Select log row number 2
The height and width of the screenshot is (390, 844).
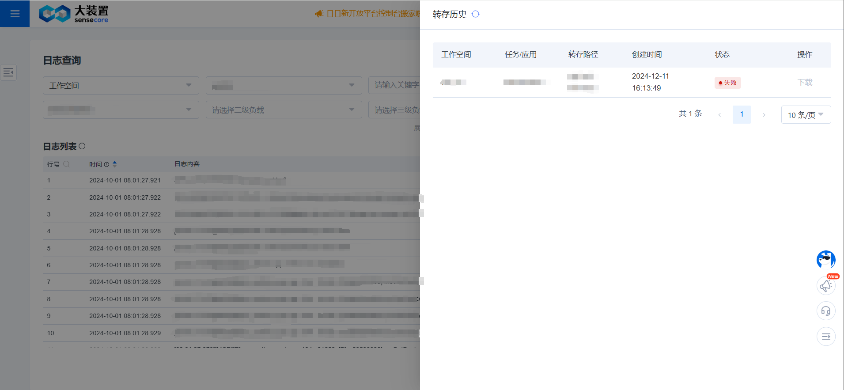click(x=231, y=197)
